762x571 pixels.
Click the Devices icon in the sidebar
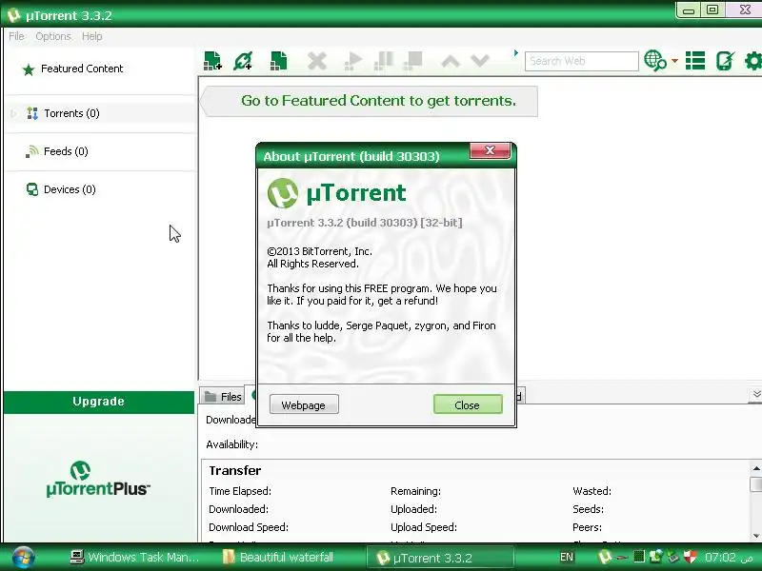(x=32, y=189)
